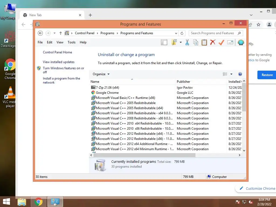The height and width of the screenshot is (207, 276).
Task: Click the Restore button in Chrome
Action: (267, 75)
